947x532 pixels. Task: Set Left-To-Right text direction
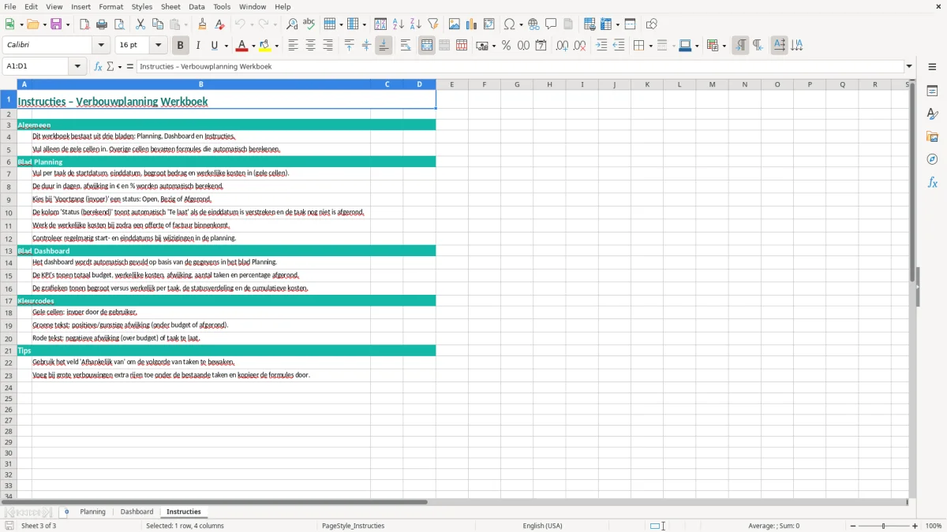click(x=740, y=46)
